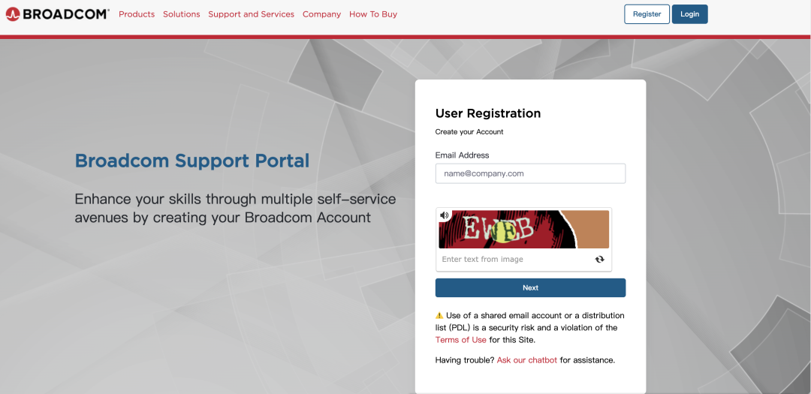Screen dimensions: 811x394
Task: Click the Next button
Action: click(x=531, y=287)
